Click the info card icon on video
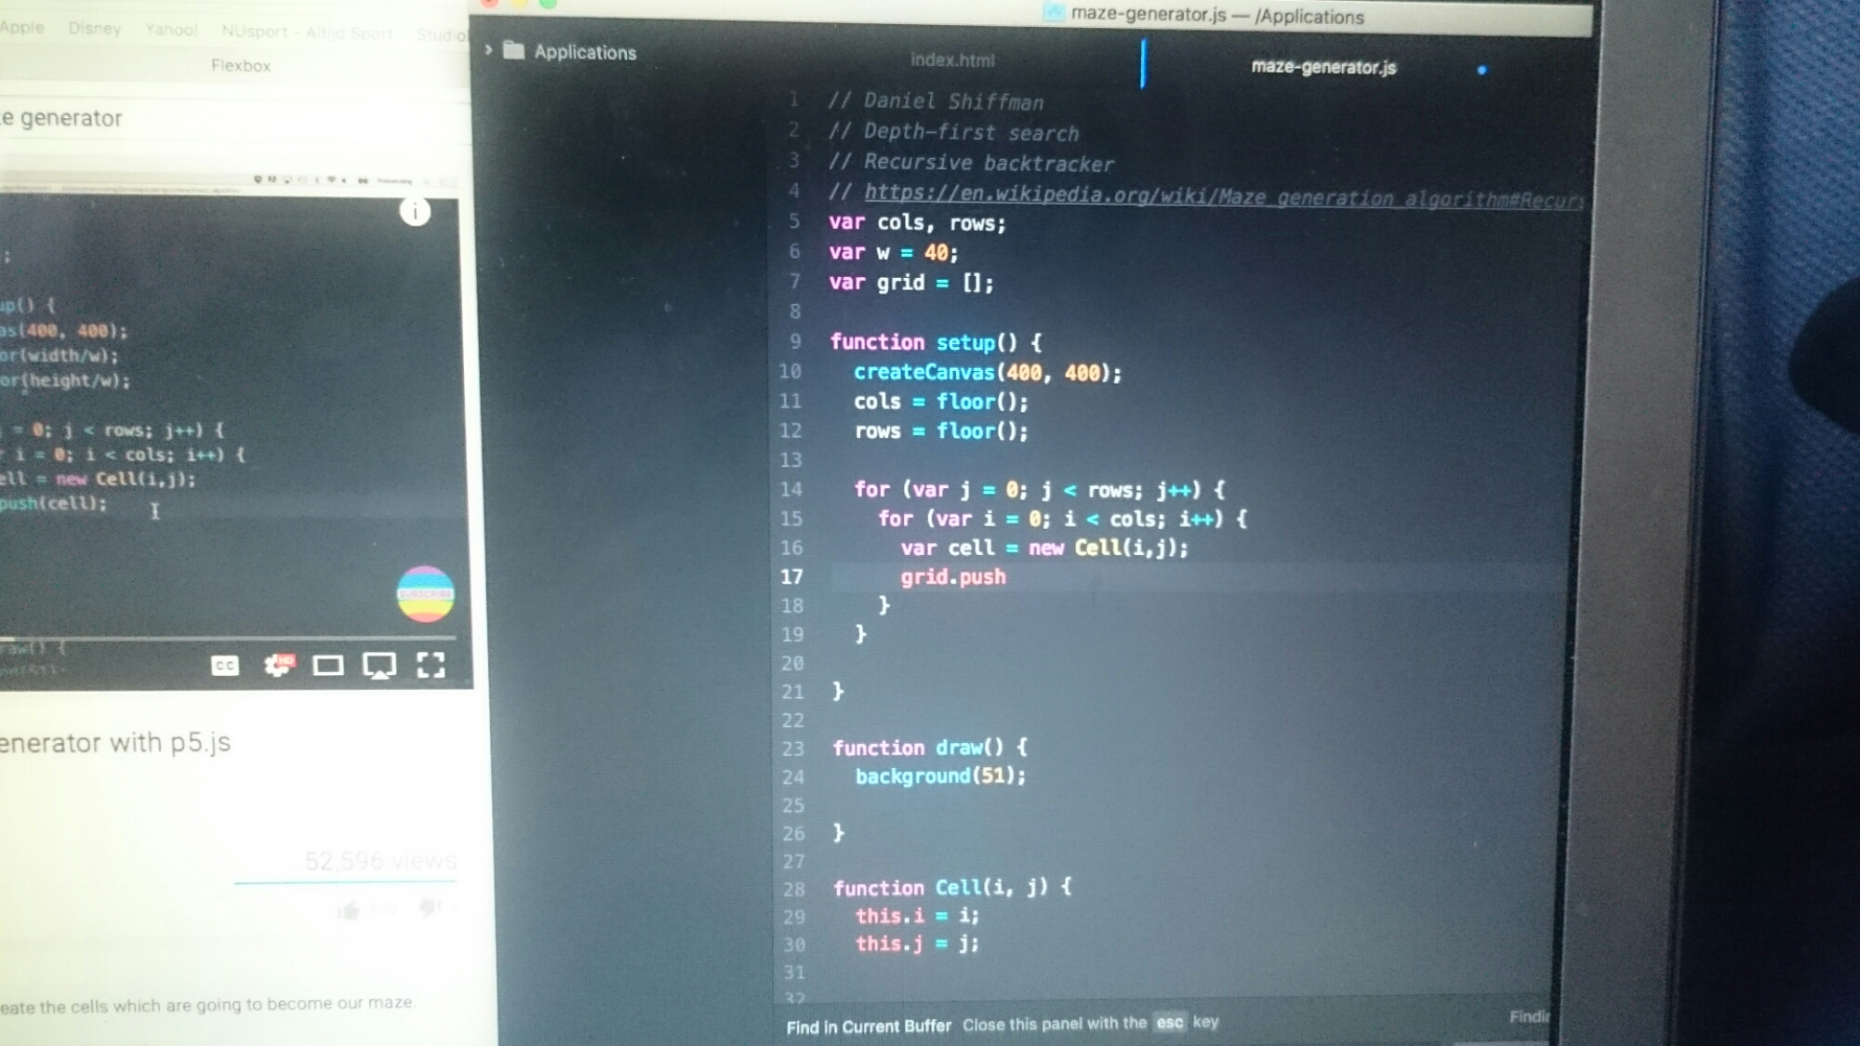 click(x=415, y=212)
